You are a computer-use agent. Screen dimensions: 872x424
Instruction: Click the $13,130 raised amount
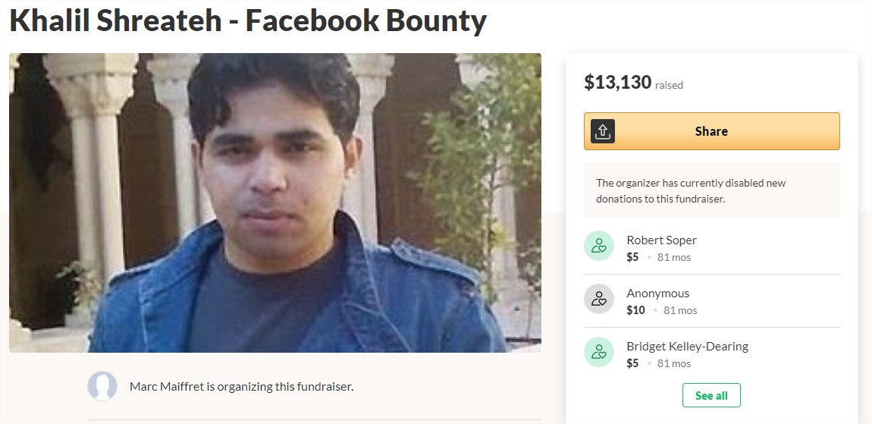coord(618,83)
